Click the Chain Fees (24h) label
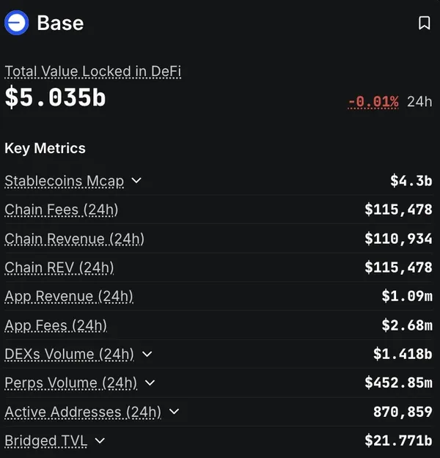The width and height of the screenshot is (440, 458). pos(61,210)
